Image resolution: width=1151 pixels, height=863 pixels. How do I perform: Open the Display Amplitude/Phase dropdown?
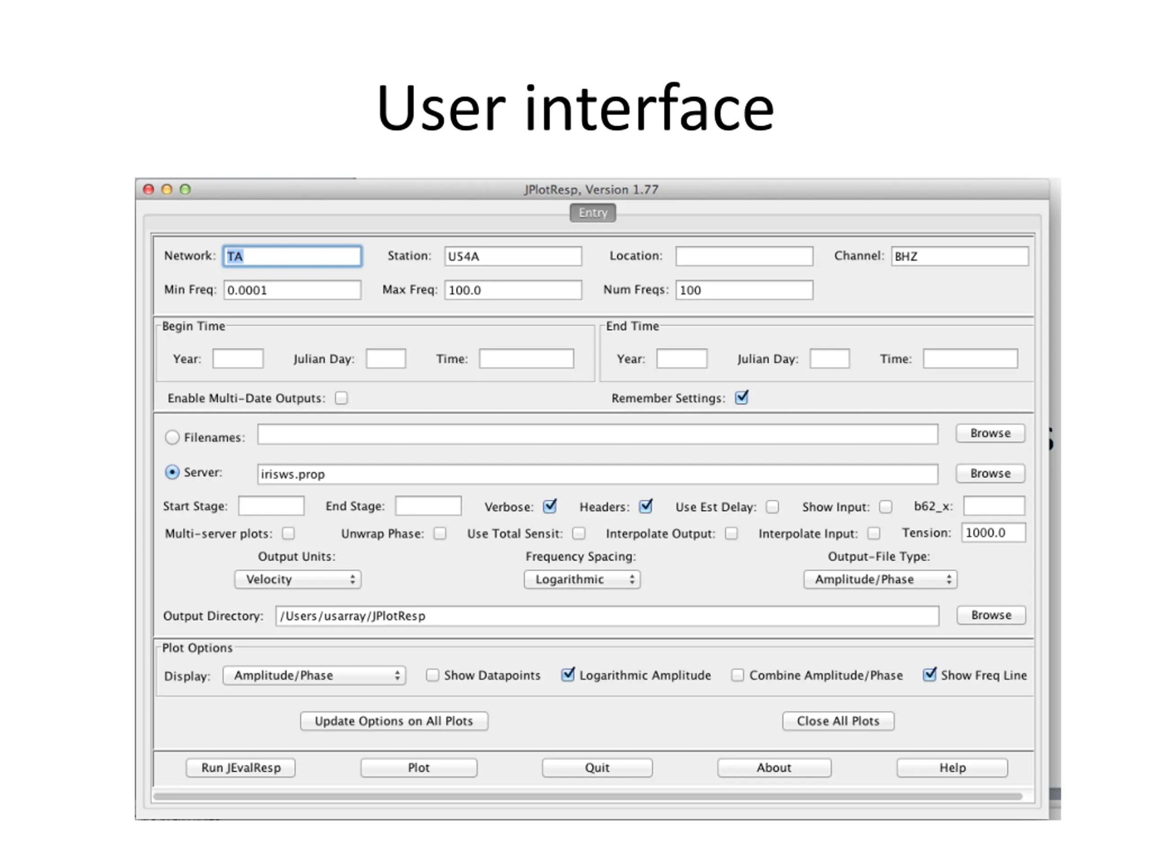tap(314, 676)
